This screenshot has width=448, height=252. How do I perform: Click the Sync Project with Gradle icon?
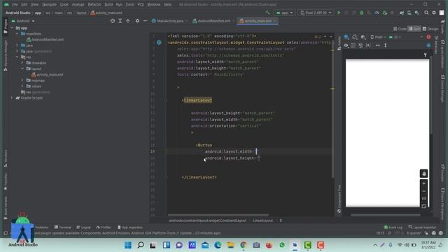point(401,13)
